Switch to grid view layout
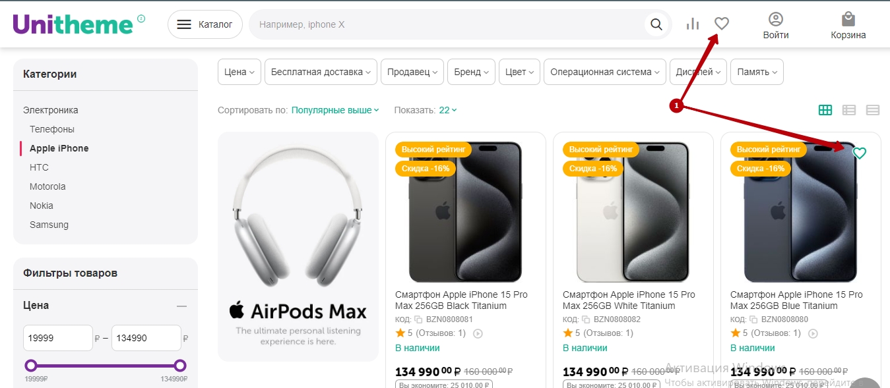Image resolution: width=890 pixels, height=388 pixels. [825, 110]
